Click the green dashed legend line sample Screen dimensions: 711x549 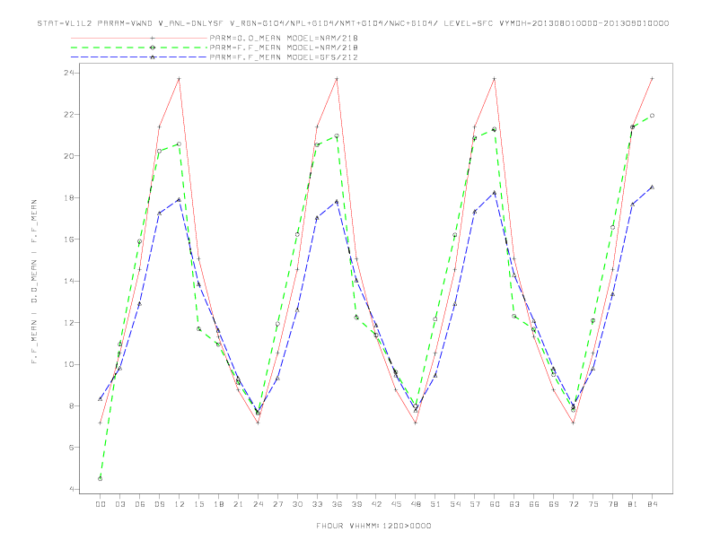(139, 48)
